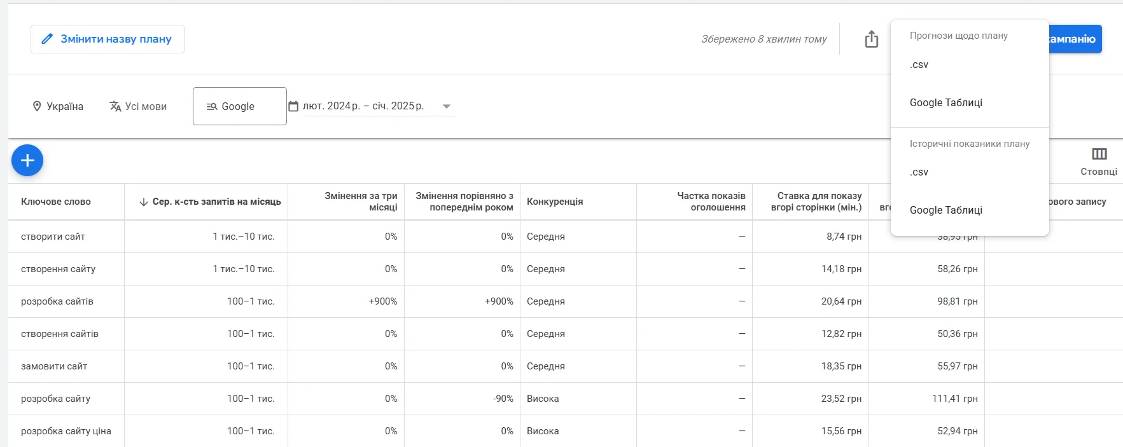Open the Стовпці columns icon
The height and width of the screenshot is (447, 1123).
(x=1099, y=153)
